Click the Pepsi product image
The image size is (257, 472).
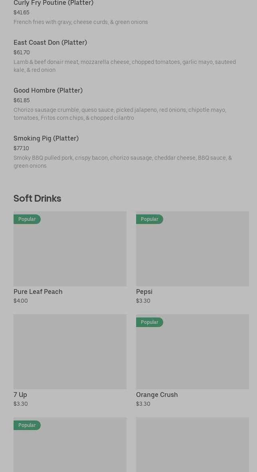tap(192, 254)
